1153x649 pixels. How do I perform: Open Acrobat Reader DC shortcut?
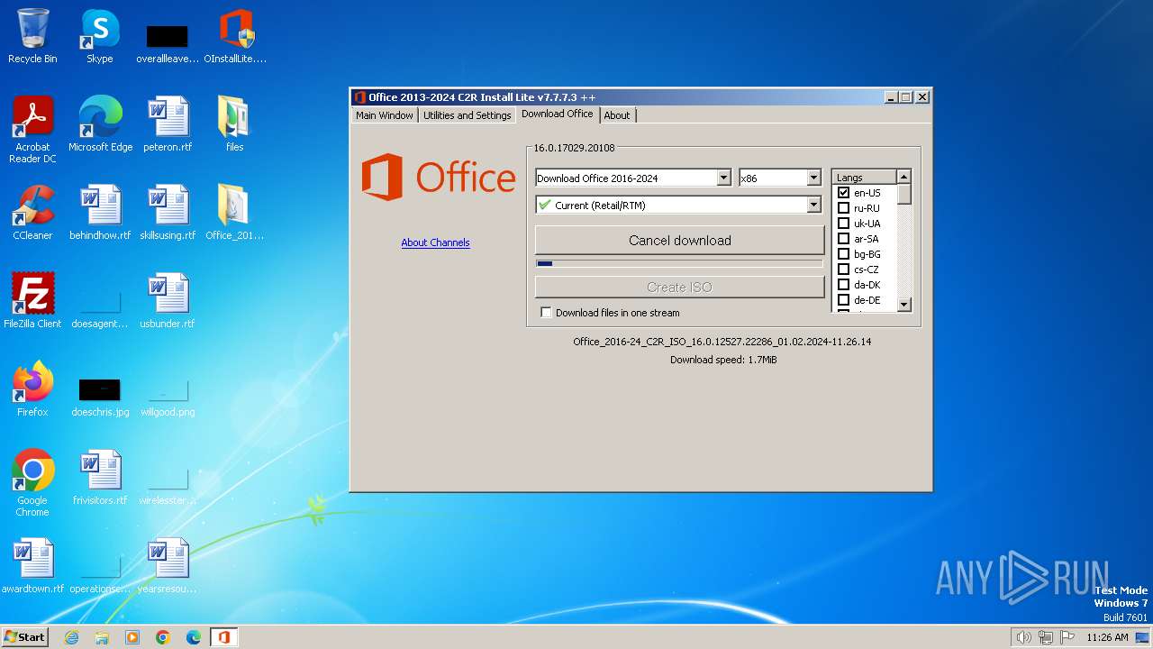click(32, 130)
